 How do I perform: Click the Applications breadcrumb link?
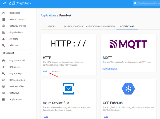click(x=48, y=15)
